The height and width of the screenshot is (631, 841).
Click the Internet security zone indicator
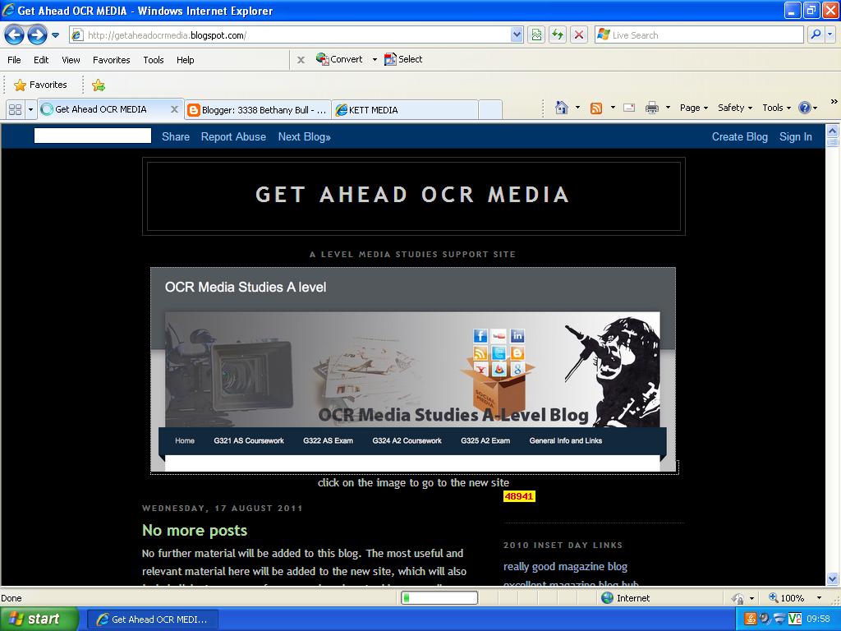coord(625,598)
